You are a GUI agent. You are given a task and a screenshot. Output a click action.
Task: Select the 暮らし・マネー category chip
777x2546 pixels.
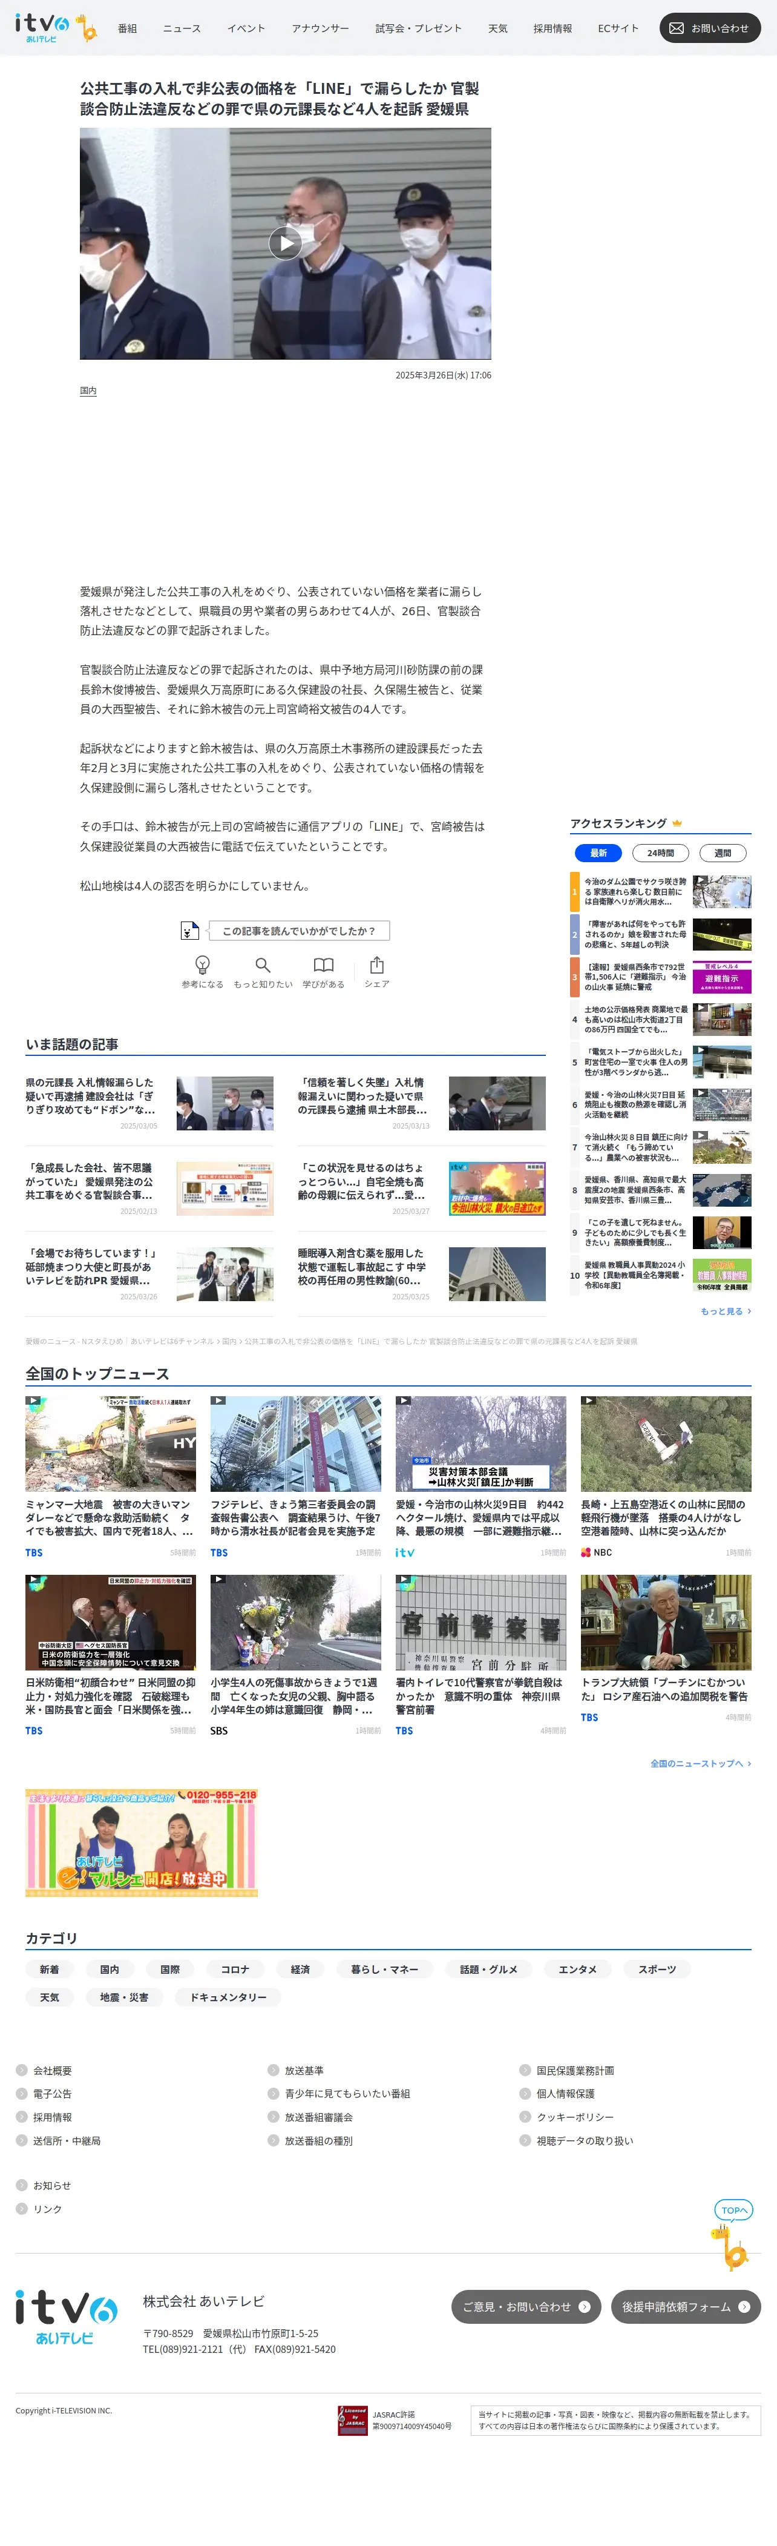point(384,1970)
